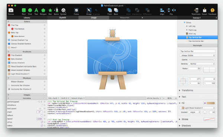Open the Blending Normal dropdown
223x137 pixels.
[202, 64]
